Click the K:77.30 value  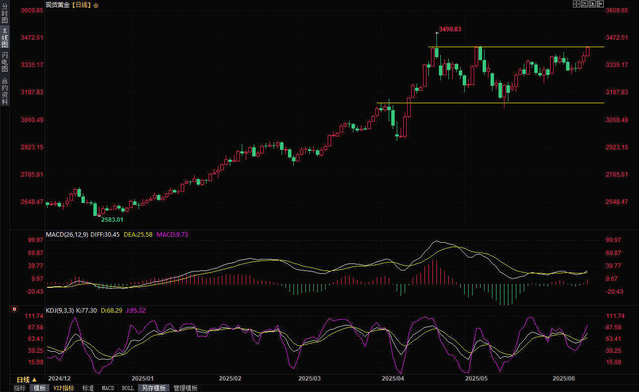[87, 311]
